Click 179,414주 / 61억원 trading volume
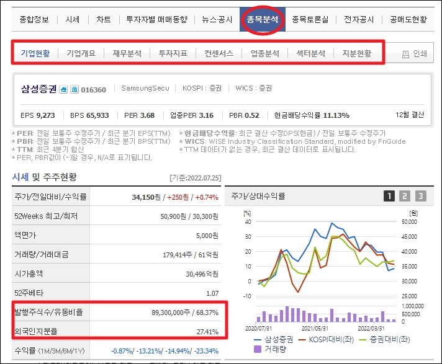Image resolution: width=442 pixels, height=364 pixels. (191, 255)
